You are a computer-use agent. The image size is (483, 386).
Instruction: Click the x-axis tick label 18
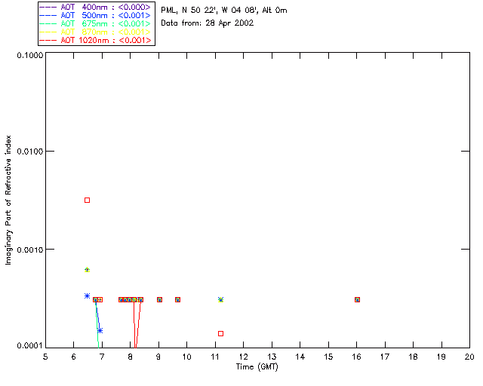[413, 357]
